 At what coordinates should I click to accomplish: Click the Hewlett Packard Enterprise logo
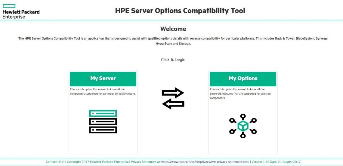[x=21, y=11]
